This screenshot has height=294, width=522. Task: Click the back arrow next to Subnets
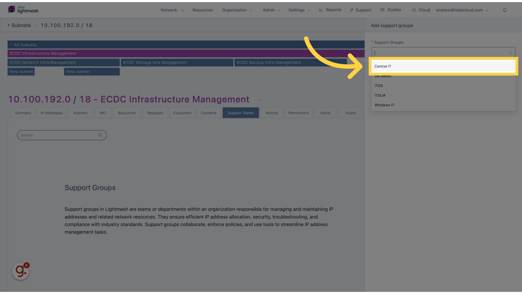[9, 25]
